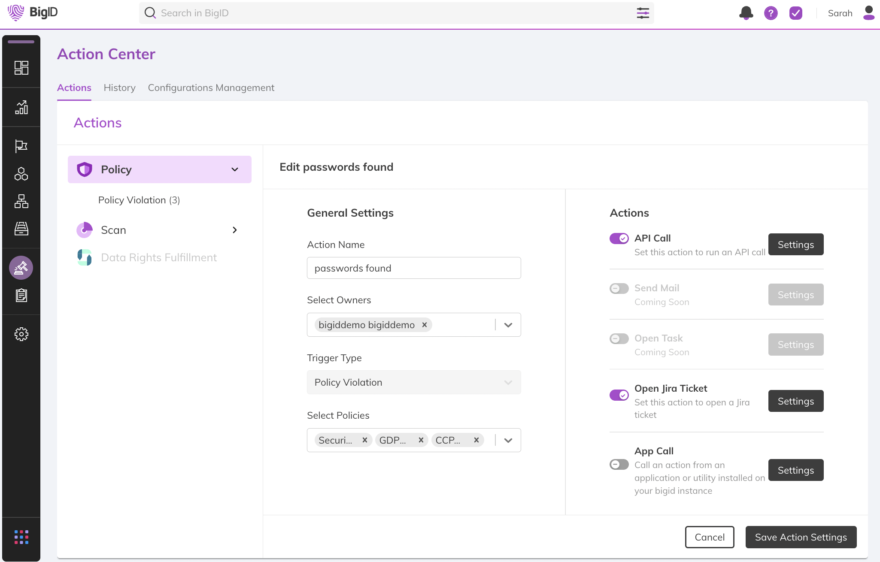The height and width of the screenshot is (562, 880).
Task: Expand the Scan category
Action: pyautogui.click(x=234, y=230)
